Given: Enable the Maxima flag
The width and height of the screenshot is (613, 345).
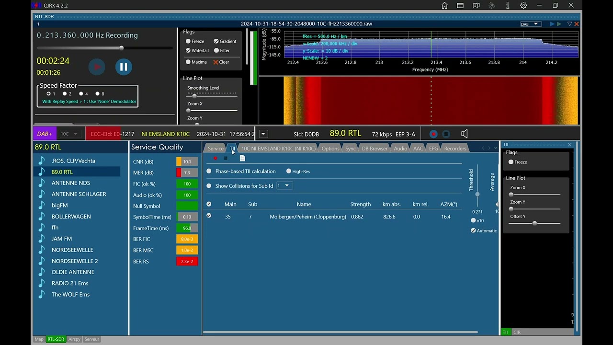Looking at the screenshot, I should coord(188,62).
